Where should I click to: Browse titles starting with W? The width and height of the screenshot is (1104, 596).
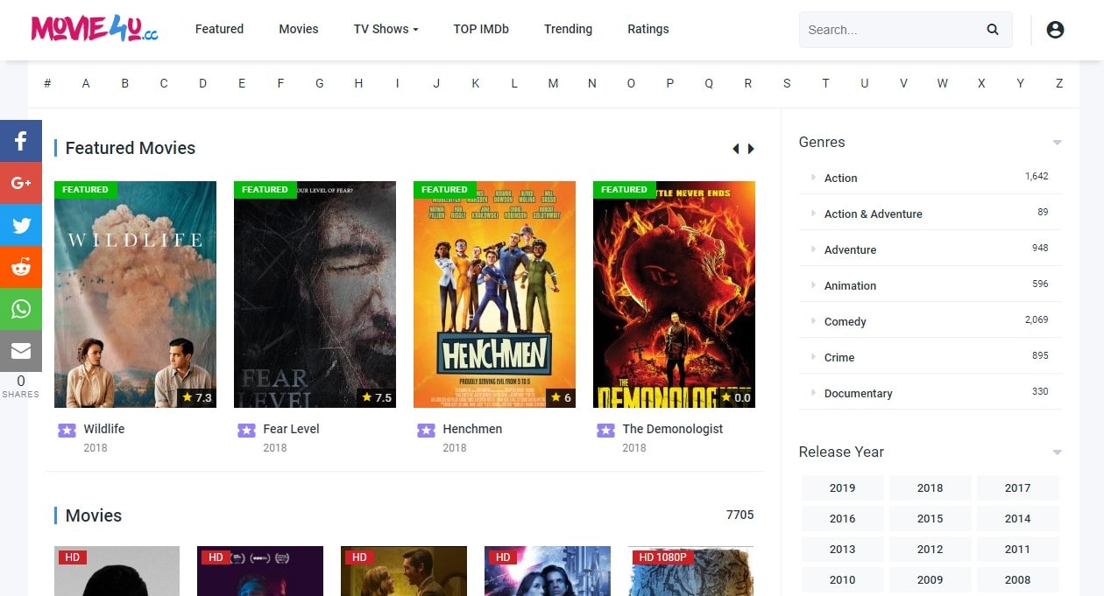942,83
